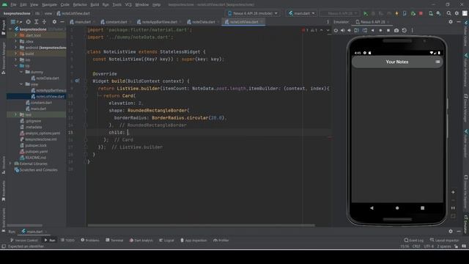469x264 pixels.
Task: Open Version Control tool window
Action: pyautogui.click(x=24, y=240)
